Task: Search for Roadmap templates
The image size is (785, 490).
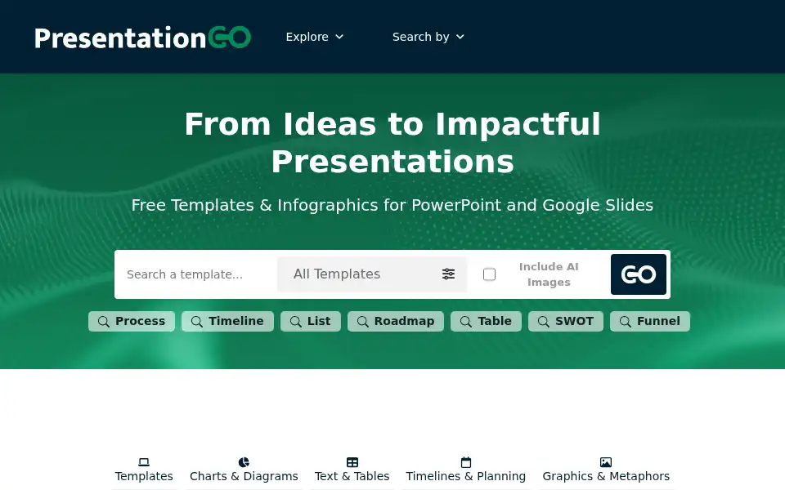Action: tap(396, 321)
